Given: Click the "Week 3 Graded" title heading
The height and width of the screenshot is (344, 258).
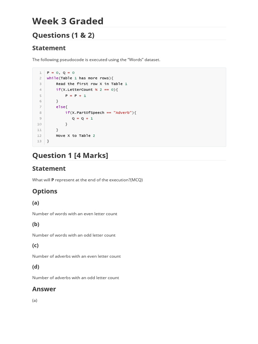Looking at the screenshot, I should click(68, 21).
